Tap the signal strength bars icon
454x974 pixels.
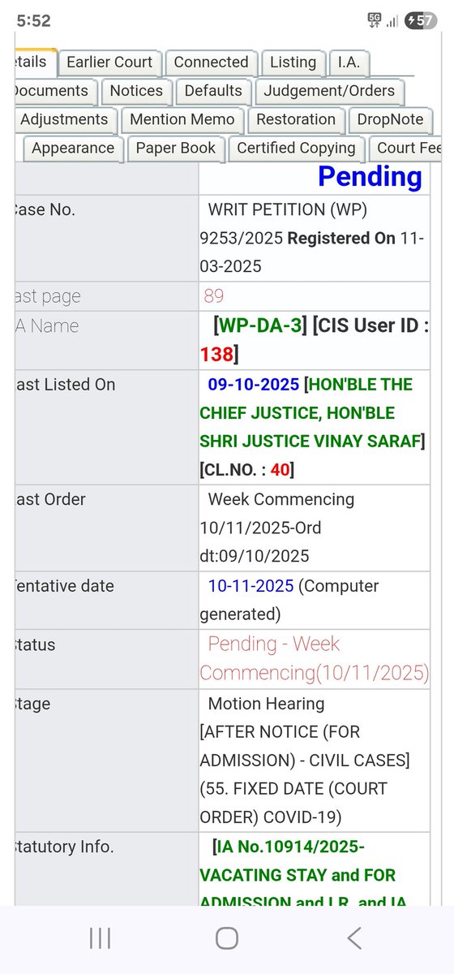point(392,22)
